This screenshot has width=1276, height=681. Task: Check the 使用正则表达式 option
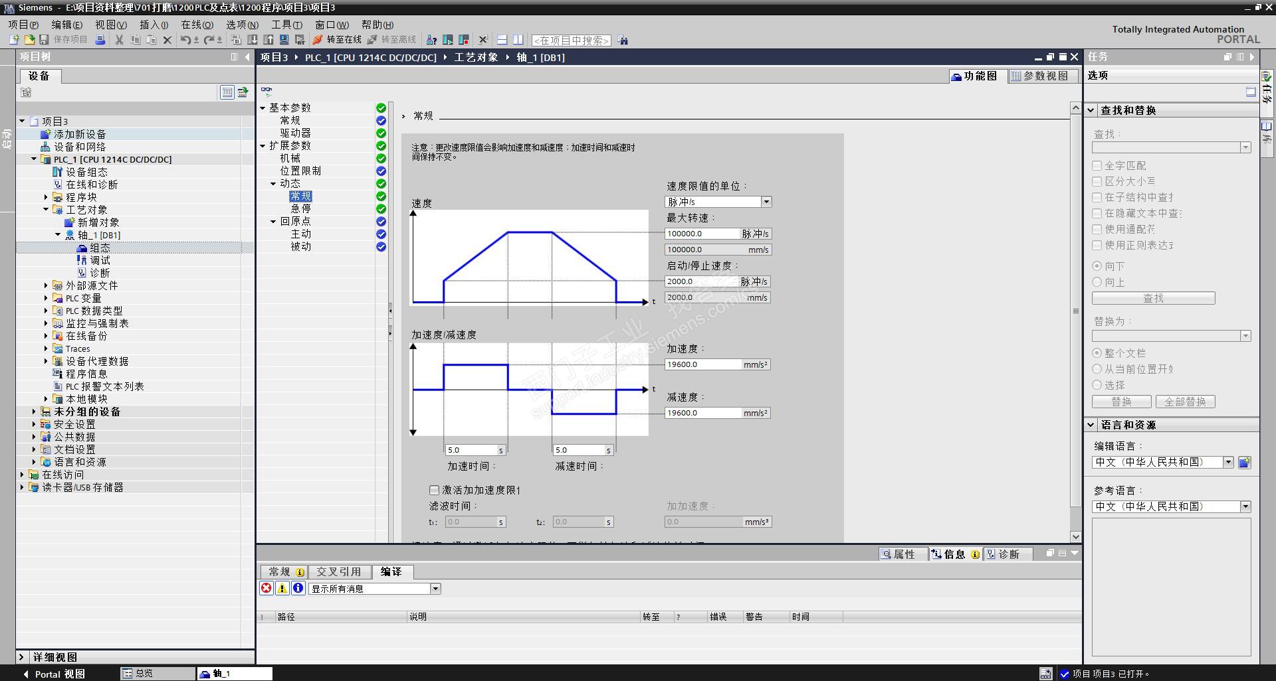[x=1097, y=245]
